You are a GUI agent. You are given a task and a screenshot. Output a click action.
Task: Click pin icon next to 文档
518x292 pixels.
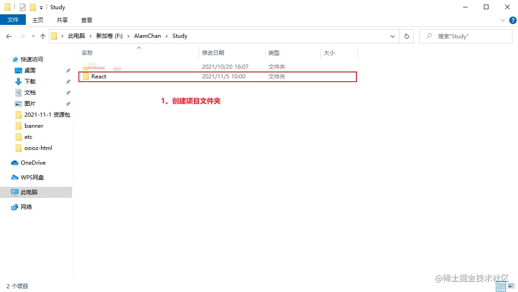pos(68,93)
